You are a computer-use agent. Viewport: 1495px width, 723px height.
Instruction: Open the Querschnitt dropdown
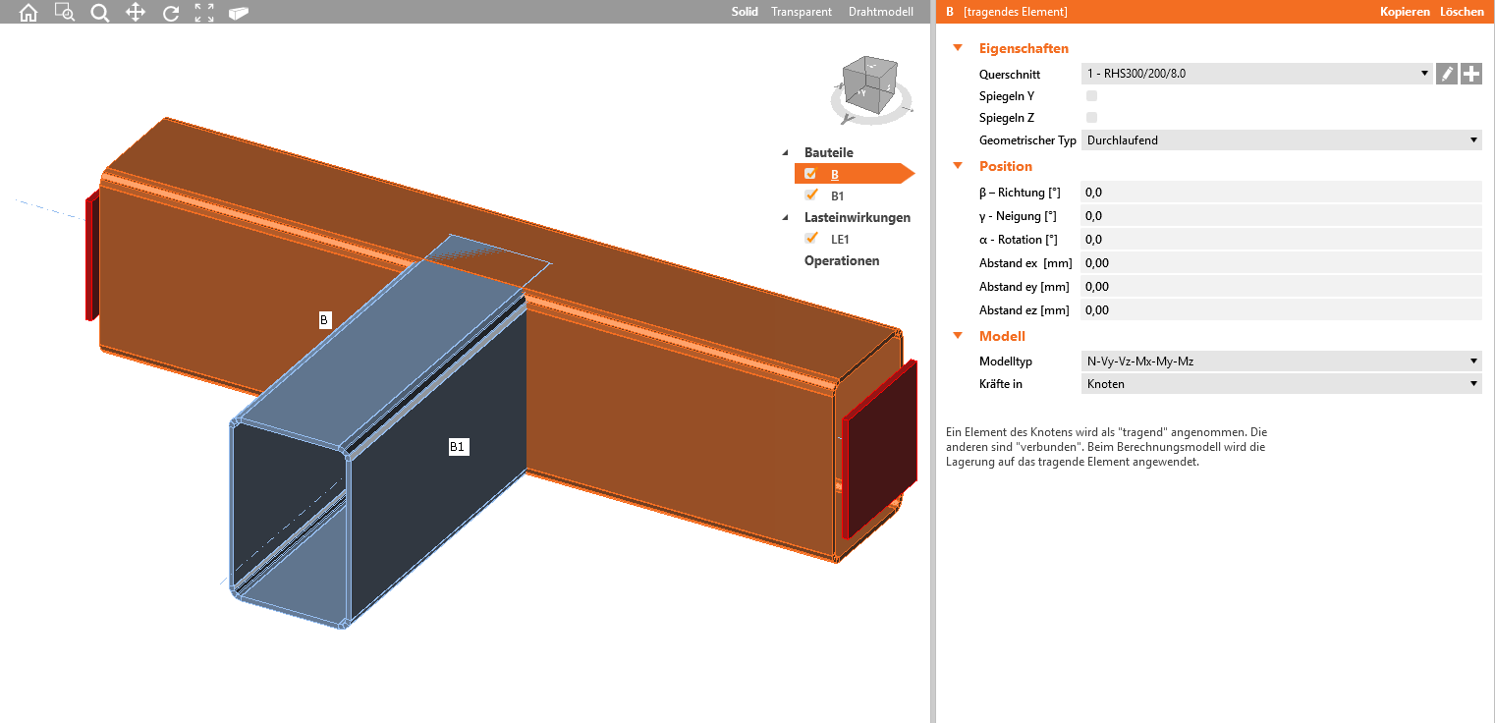click(1256, 74)
